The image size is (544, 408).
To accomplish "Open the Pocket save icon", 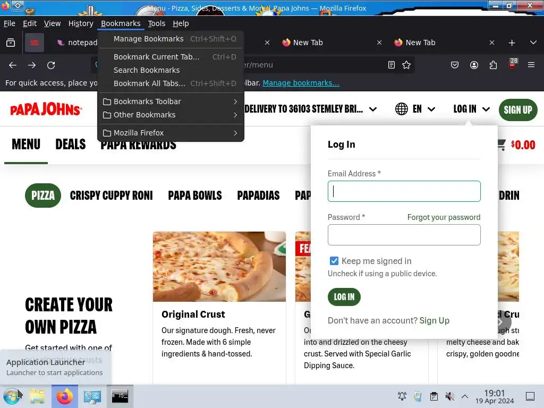I will pyautogui.click(x=455, y=65).
